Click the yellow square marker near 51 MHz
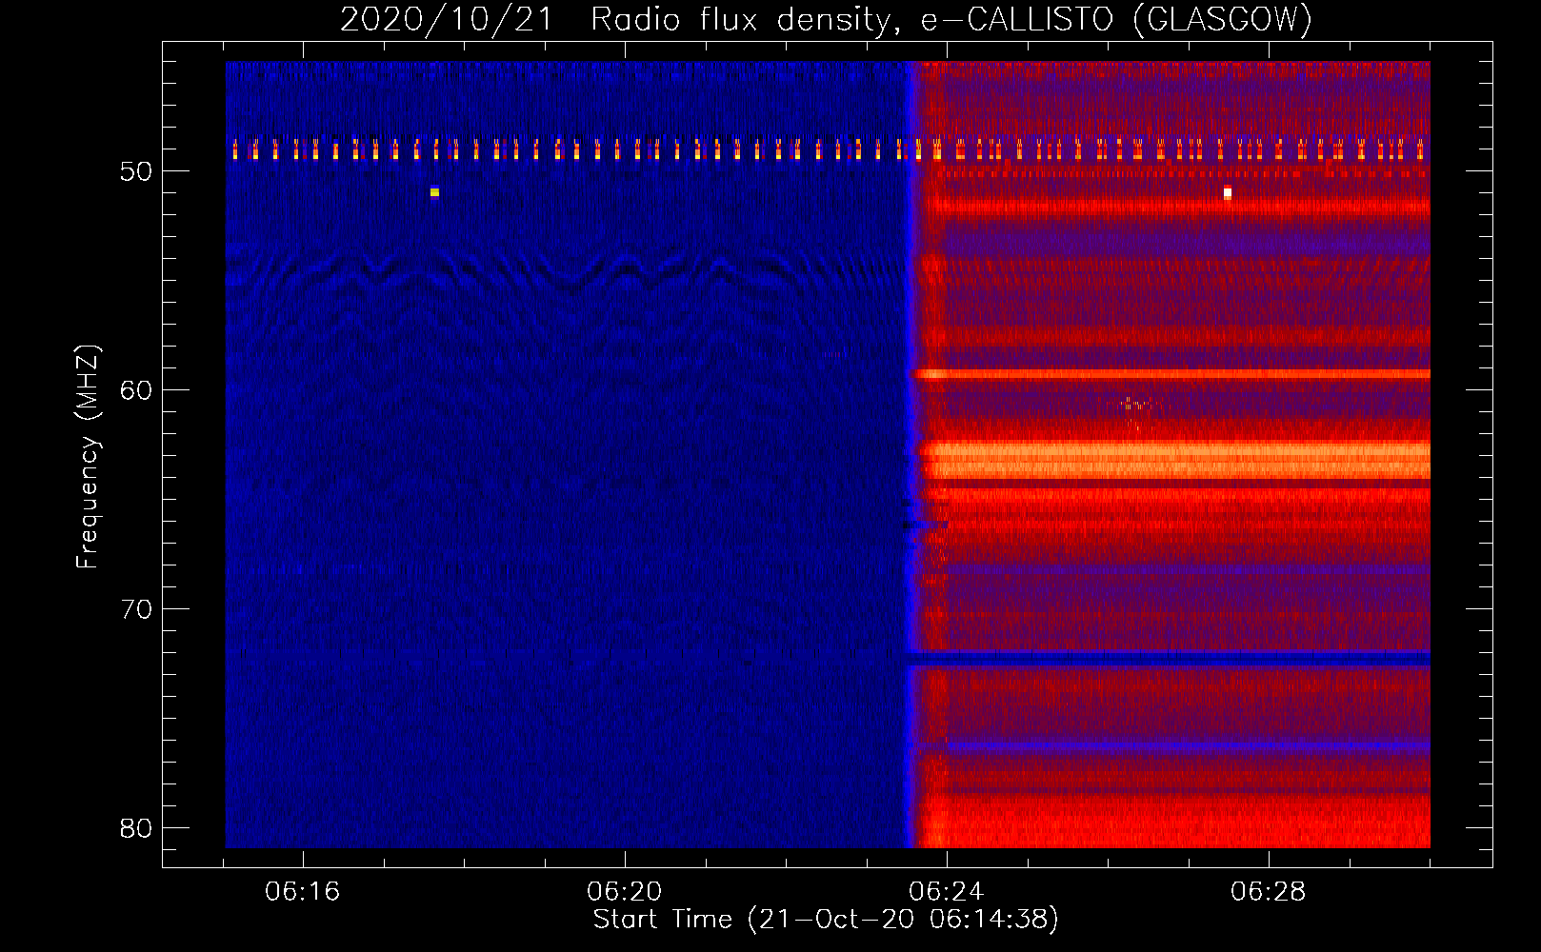This screenshot has width=1541, height=952. pyautogui.click(x=434, y=192)
